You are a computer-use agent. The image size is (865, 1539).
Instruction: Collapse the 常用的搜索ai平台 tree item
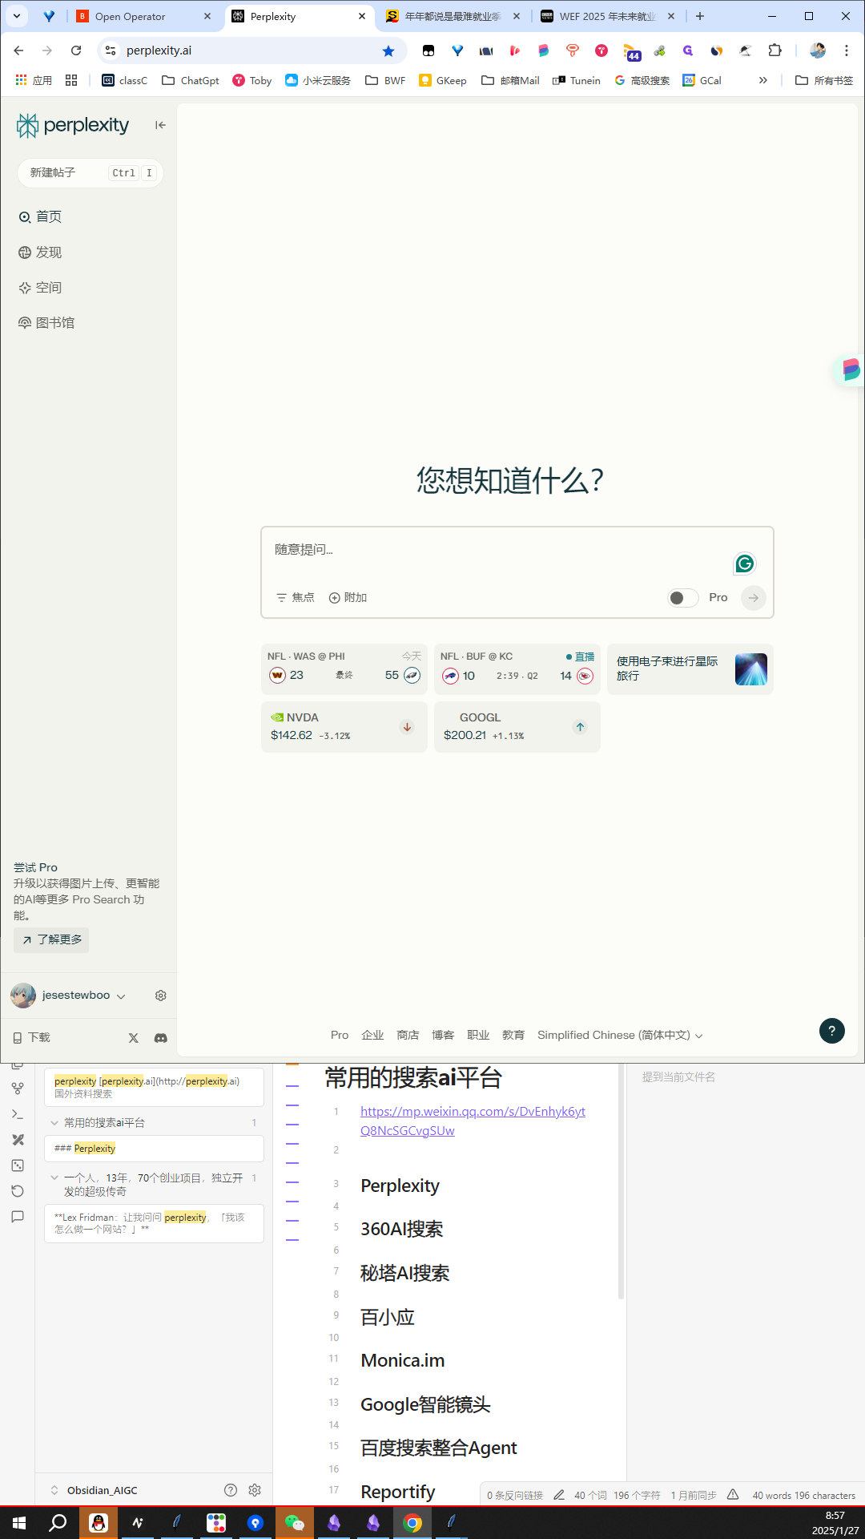point(54,1123)
